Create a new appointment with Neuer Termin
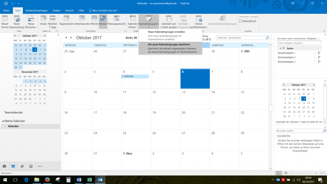The width and height of the screenshot is (327, 184). 5,22
